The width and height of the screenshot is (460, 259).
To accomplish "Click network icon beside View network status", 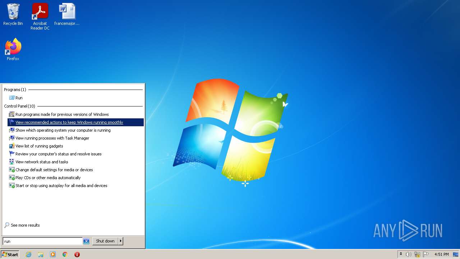I will tap(12, 162).
